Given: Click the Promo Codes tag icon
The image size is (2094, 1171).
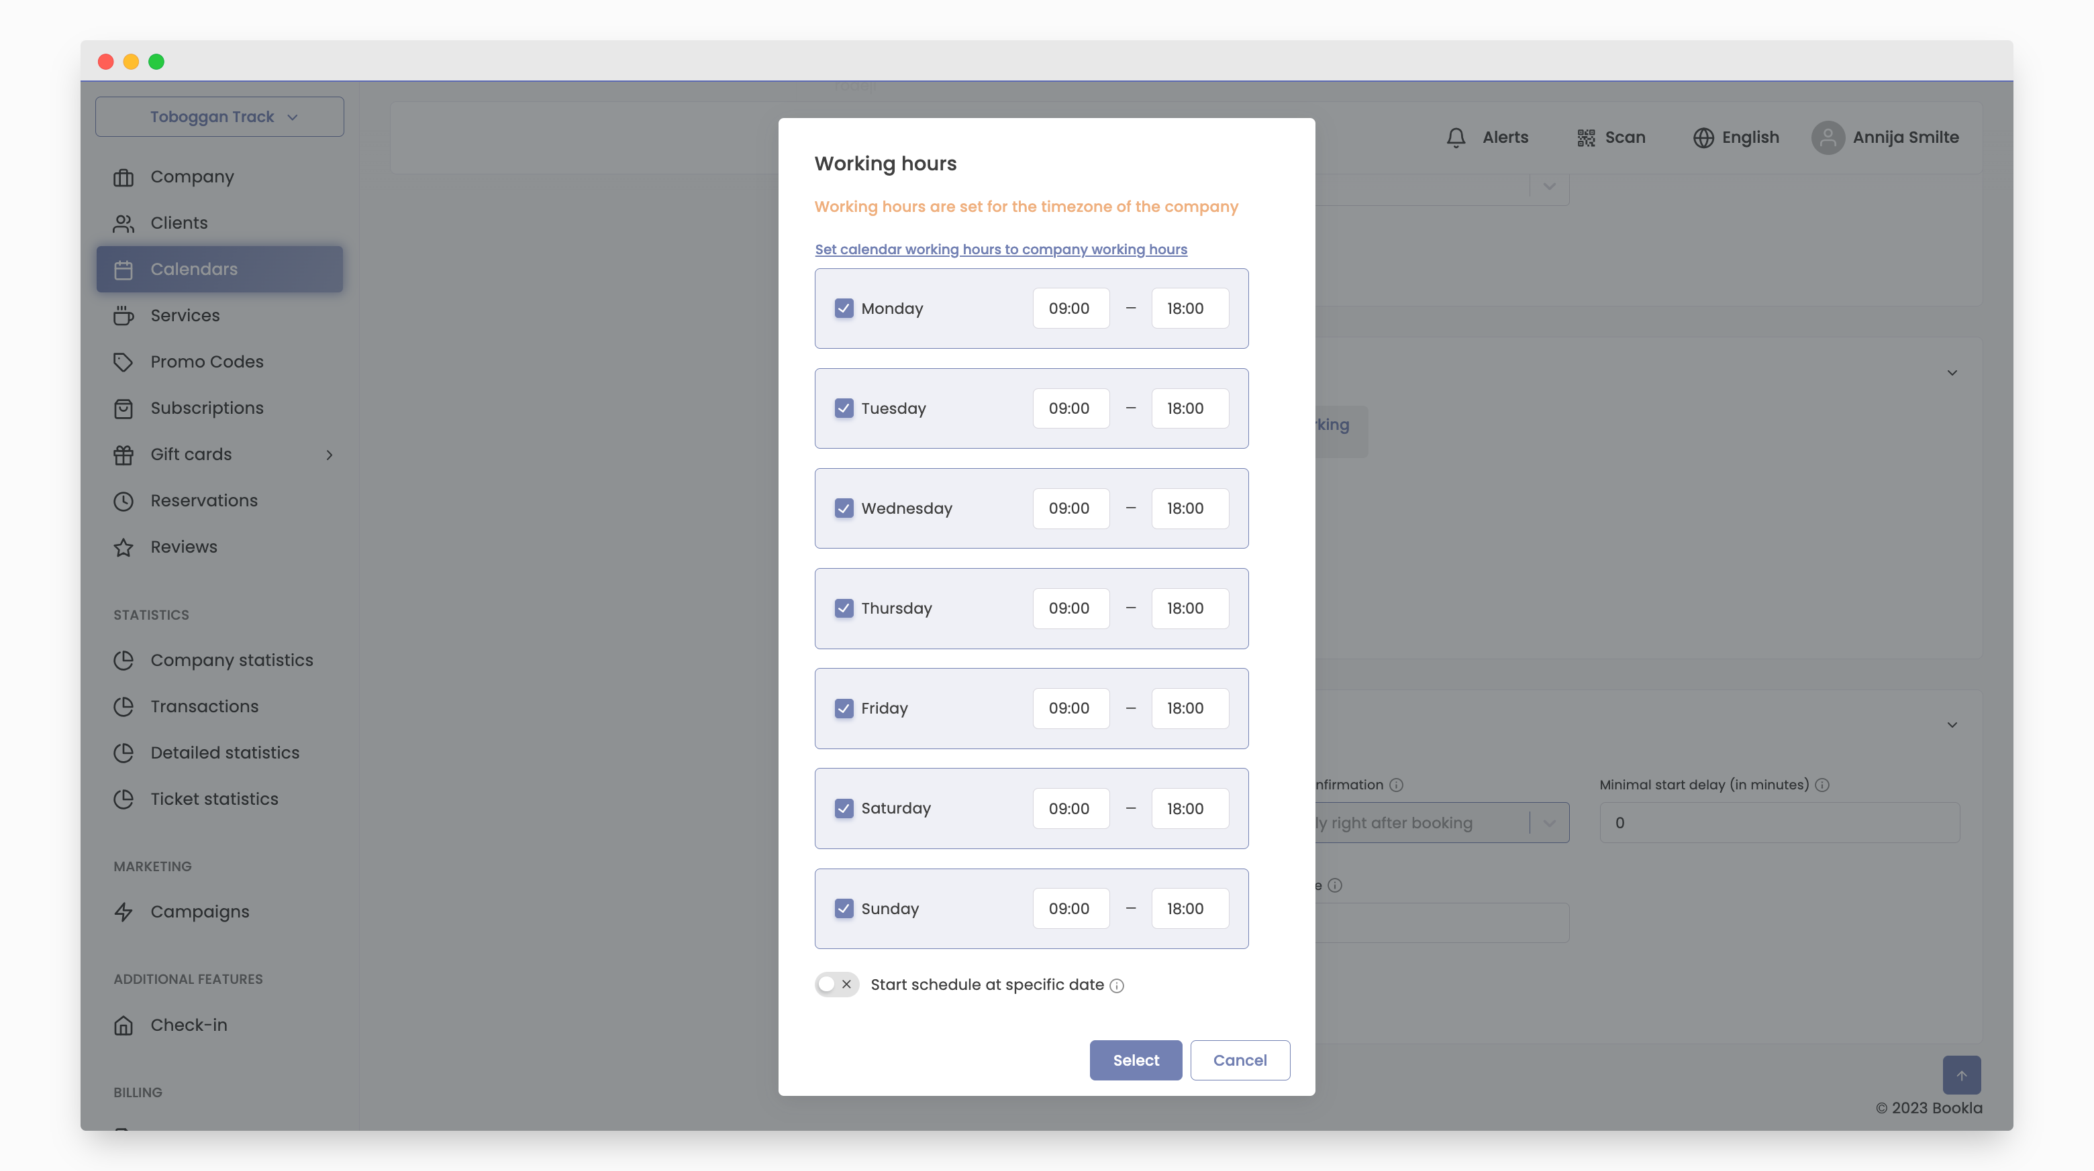Looking at the screenshot, I should [x=123, y=362].
